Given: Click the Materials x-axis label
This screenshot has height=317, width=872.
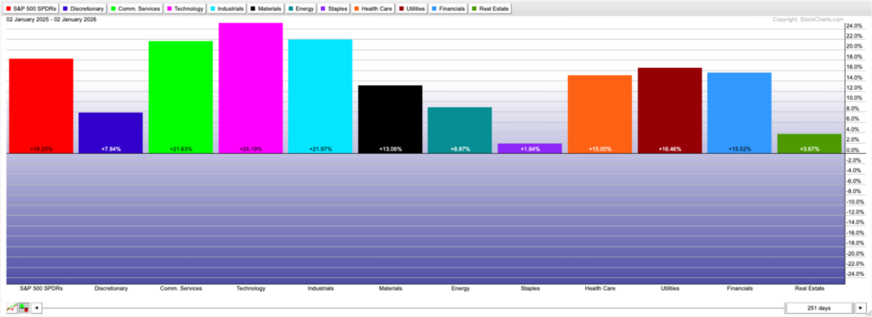Looking at the screenshot, I should coord(390,289).
